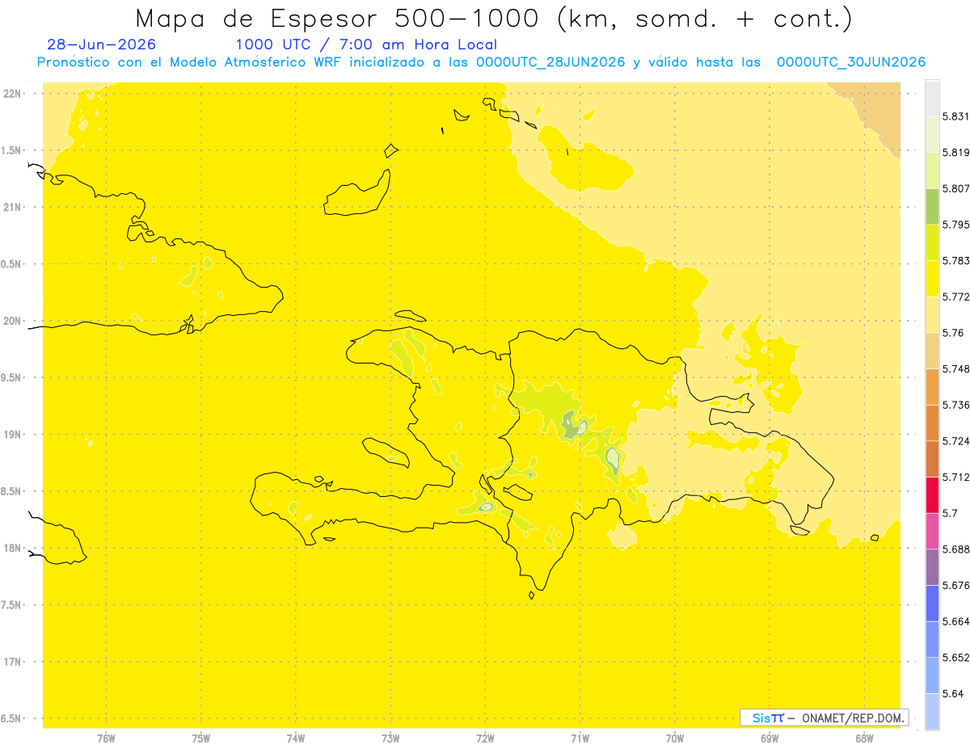The width and height of the screenshot is (970, 749).
Task: Click the legend value 5.652
Action: [956, 658]
